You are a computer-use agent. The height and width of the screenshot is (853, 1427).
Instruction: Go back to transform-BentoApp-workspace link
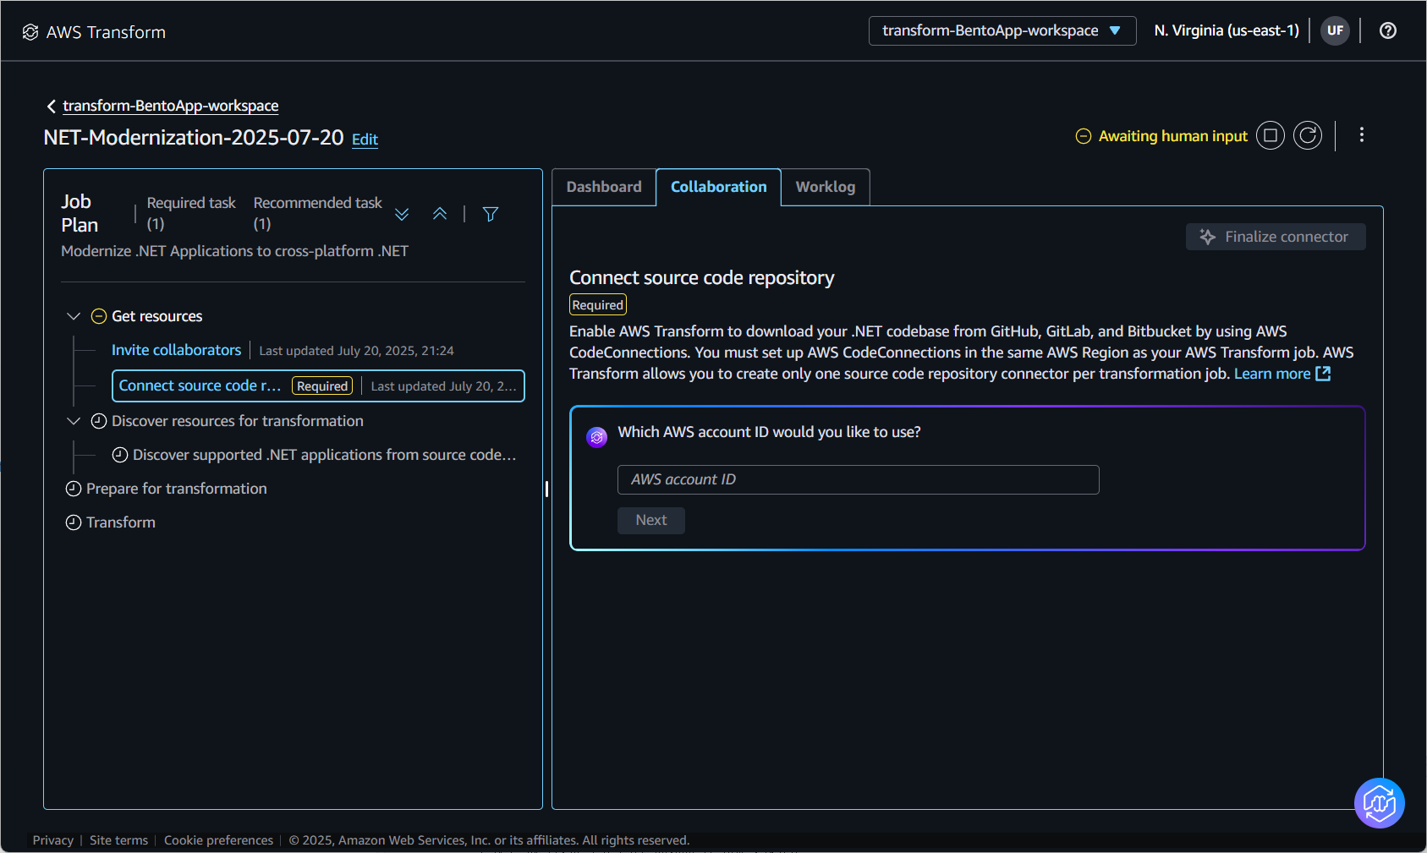tap(171, 106)
